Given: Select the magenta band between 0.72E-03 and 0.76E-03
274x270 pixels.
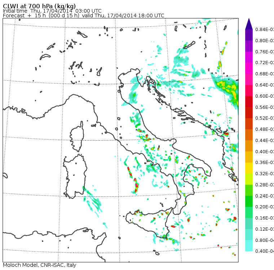Looking at the screenshot, I should [249, 57].
